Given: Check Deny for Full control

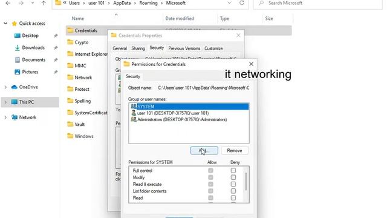Looking at the screenshot, I should (x=233, y=171).
